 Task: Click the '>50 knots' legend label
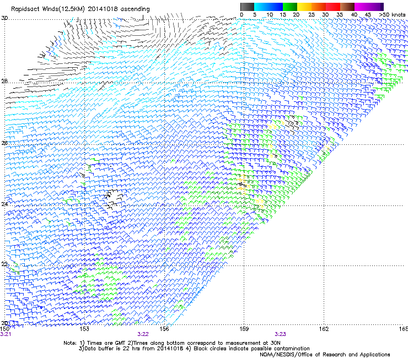(392, 15)
